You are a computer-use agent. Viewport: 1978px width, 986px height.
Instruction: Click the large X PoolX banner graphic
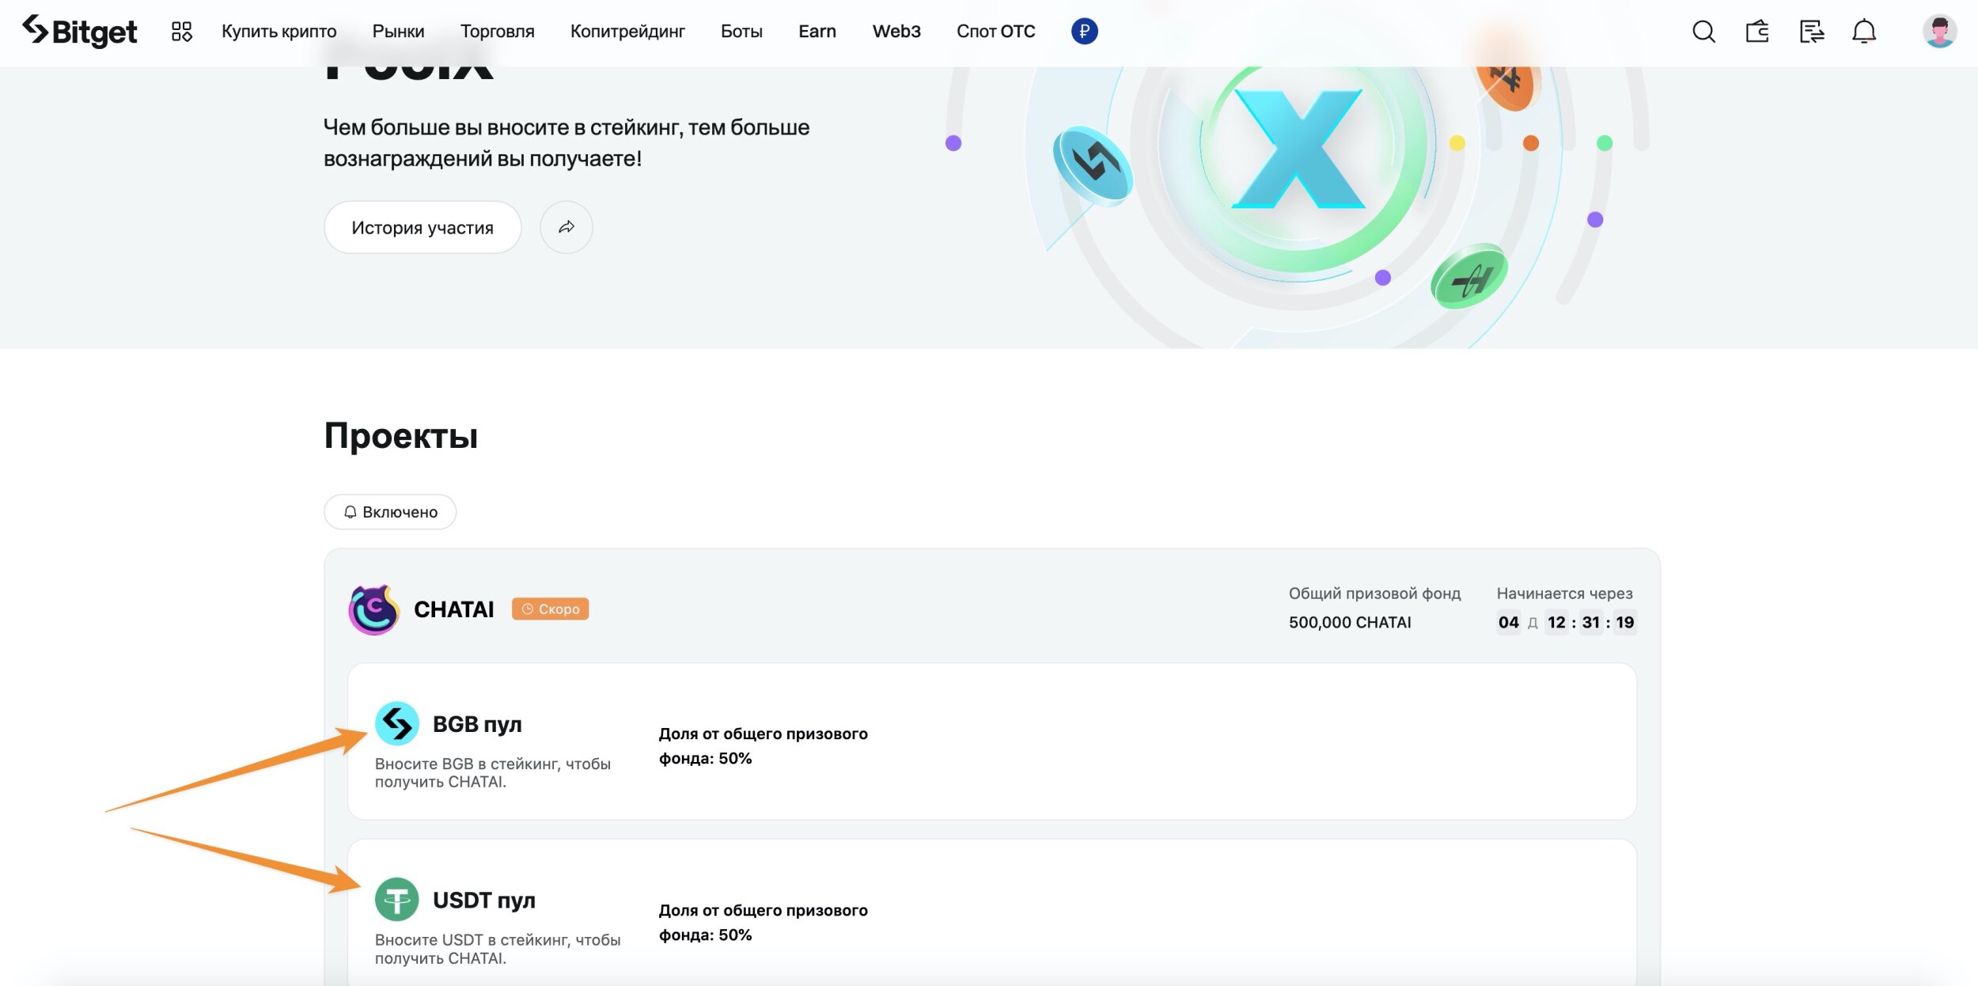click(x=1298, y=148)
